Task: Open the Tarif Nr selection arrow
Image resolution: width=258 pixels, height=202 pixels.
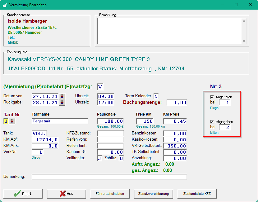Action: [x=12, y=121]
